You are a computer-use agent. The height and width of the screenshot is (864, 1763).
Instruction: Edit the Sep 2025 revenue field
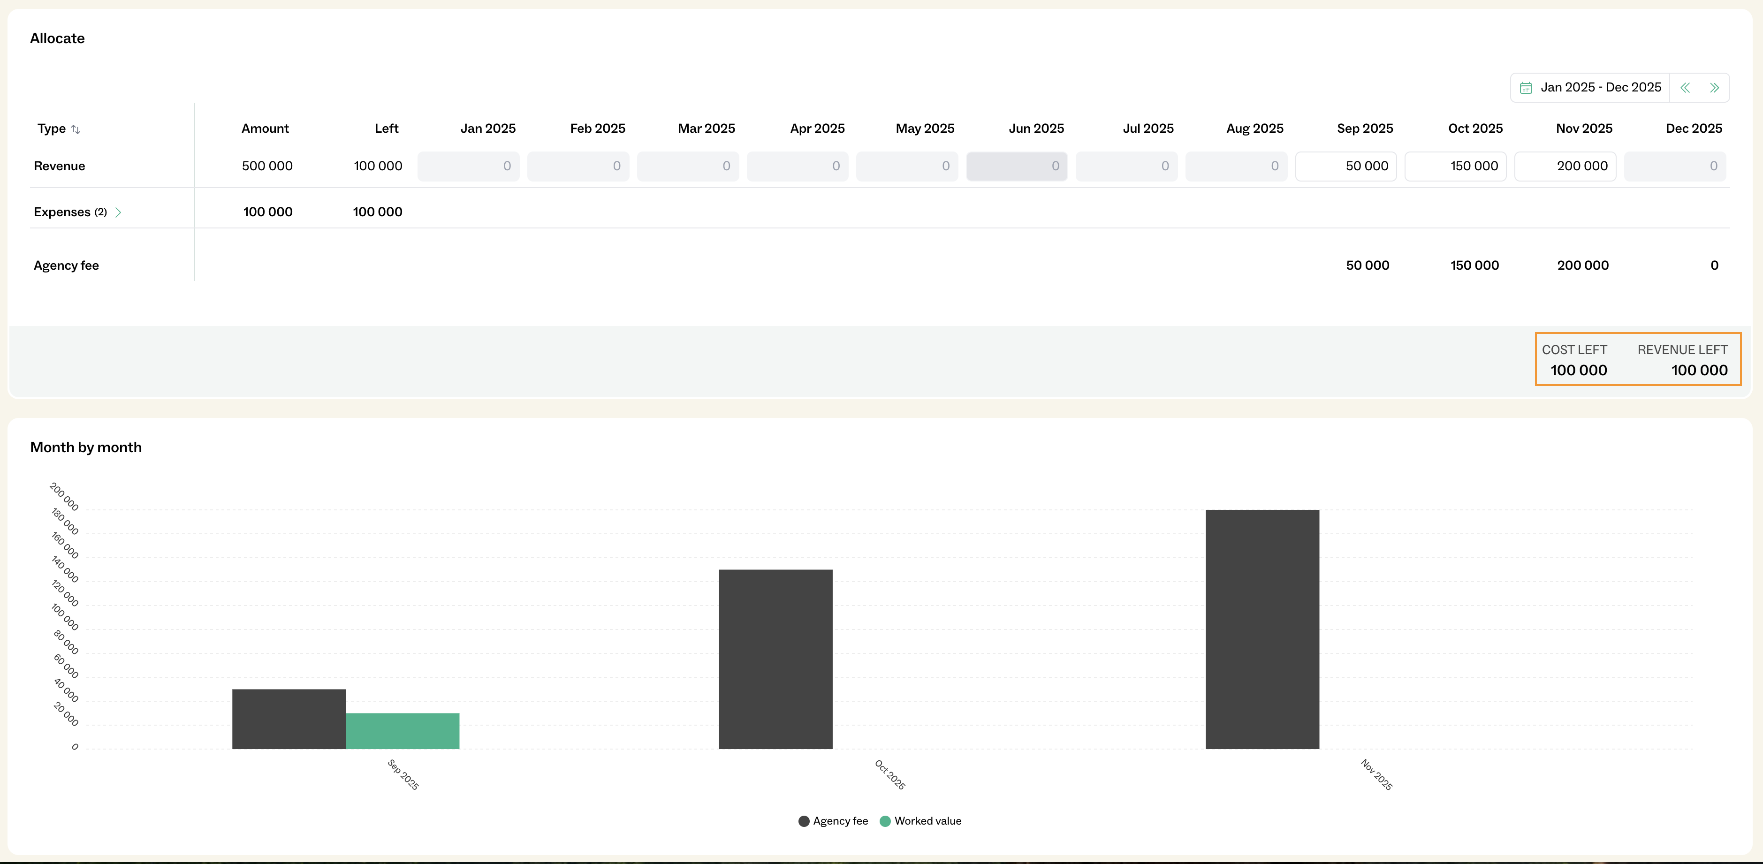[x=1345, y=166]
